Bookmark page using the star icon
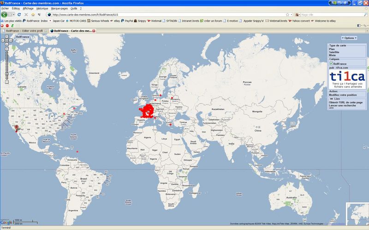Screen dimensions: 369x230 click(x=287, y=14)
